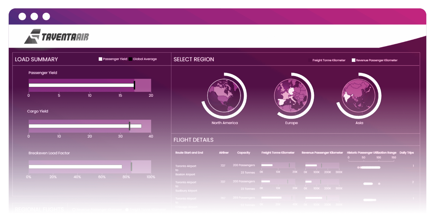Click the Route Start and End column header
435x214 pixels.
tap(189, 153)
